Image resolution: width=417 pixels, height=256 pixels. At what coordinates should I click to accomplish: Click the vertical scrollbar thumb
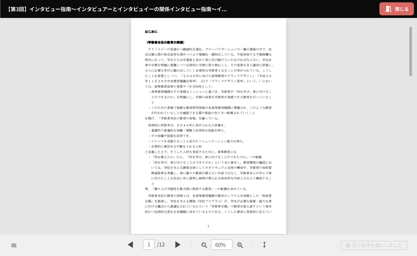click(410, 51)
